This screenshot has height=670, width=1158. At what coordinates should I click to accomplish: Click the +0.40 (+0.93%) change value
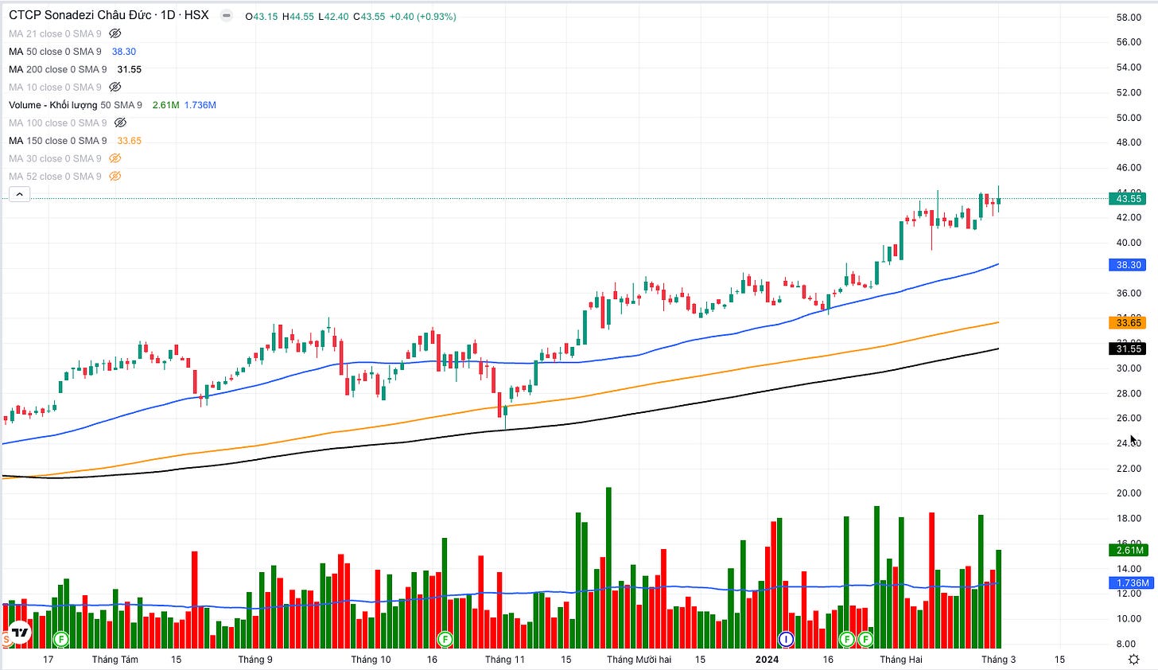coord(423,16)
